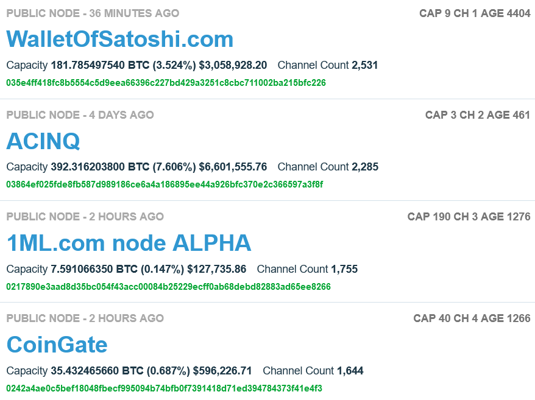Viewport: 535px width, 400px height.
Task: Click the 7.591066350 BTC capacity value
Action: 94,268
